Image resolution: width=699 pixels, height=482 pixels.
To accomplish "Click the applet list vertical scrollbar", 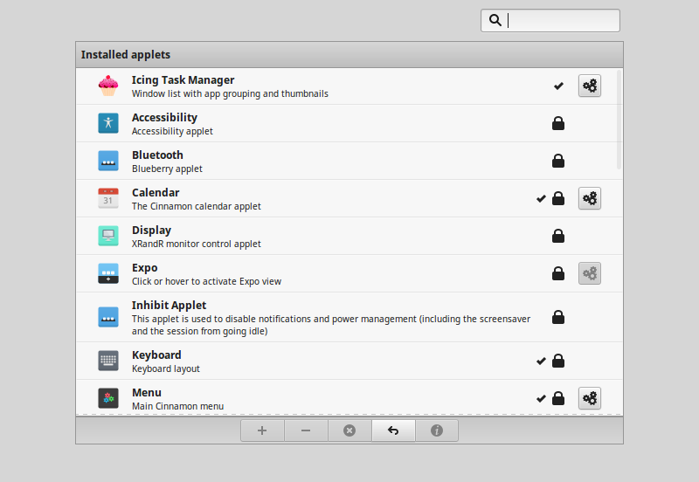I will 619,120.
